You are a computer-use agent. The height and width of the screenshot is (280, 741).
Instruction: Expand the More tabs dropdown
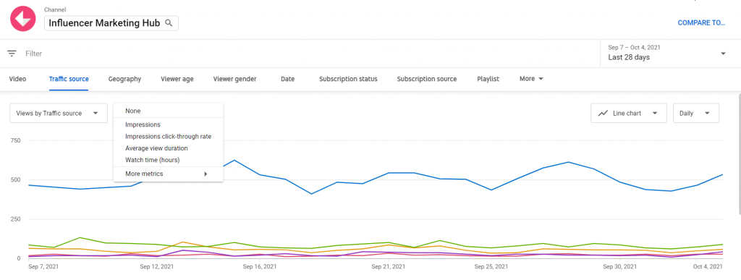531,79
